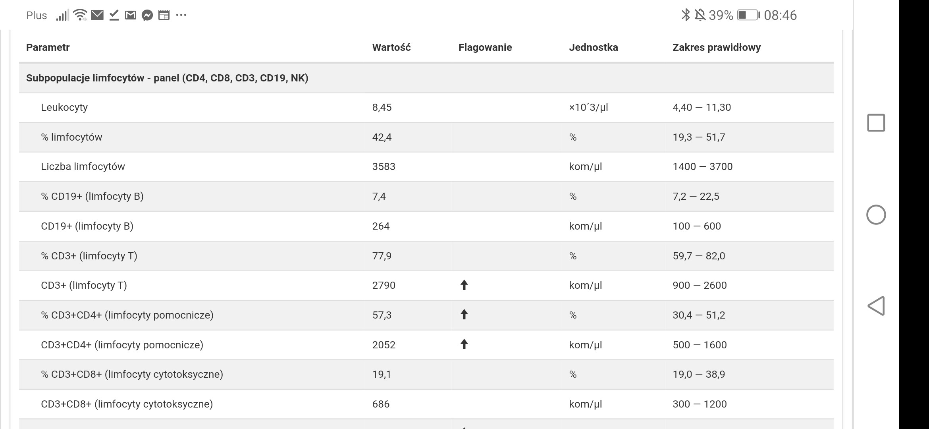Image resolution: width=929 pixels, height=429 pixels.
Task: Tap the Wi-Fi signal icon in status bar
Action: [x=81, y=15]
